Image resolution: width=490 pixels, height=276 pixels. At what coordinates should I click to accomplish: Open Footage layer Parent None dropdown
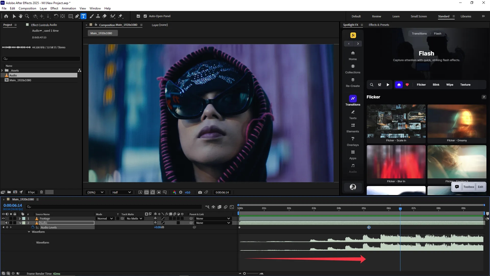(x=213, y=218)
